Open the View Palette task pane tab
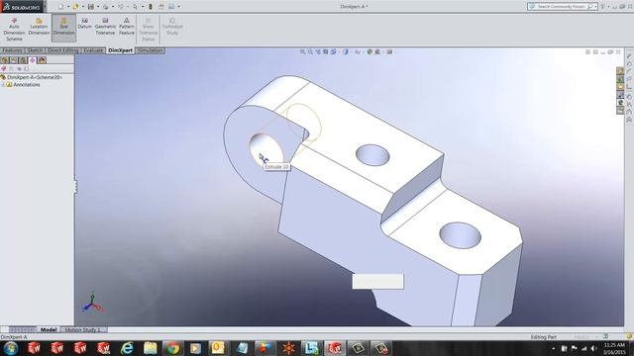 620,95
